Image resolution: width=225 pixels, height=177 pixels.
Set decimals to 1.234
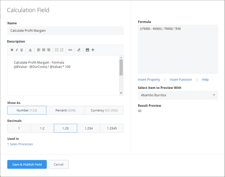[x=88, y=128]
